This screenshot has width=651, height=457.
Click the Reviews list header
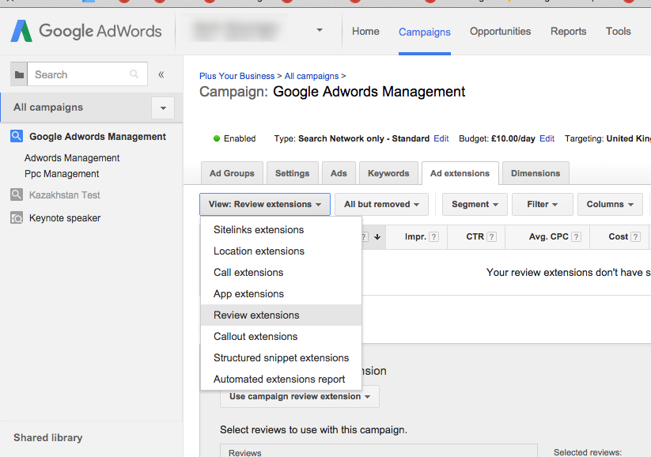(245, 452)
